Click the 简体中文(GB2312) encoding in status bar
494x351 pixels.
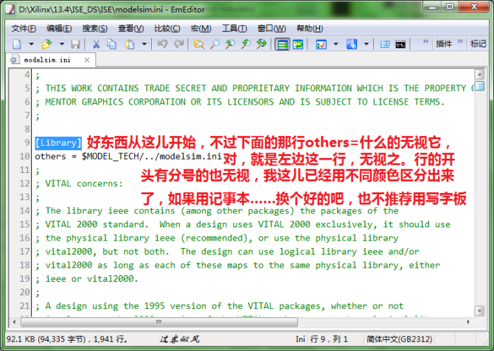click(x=399, y=339)
